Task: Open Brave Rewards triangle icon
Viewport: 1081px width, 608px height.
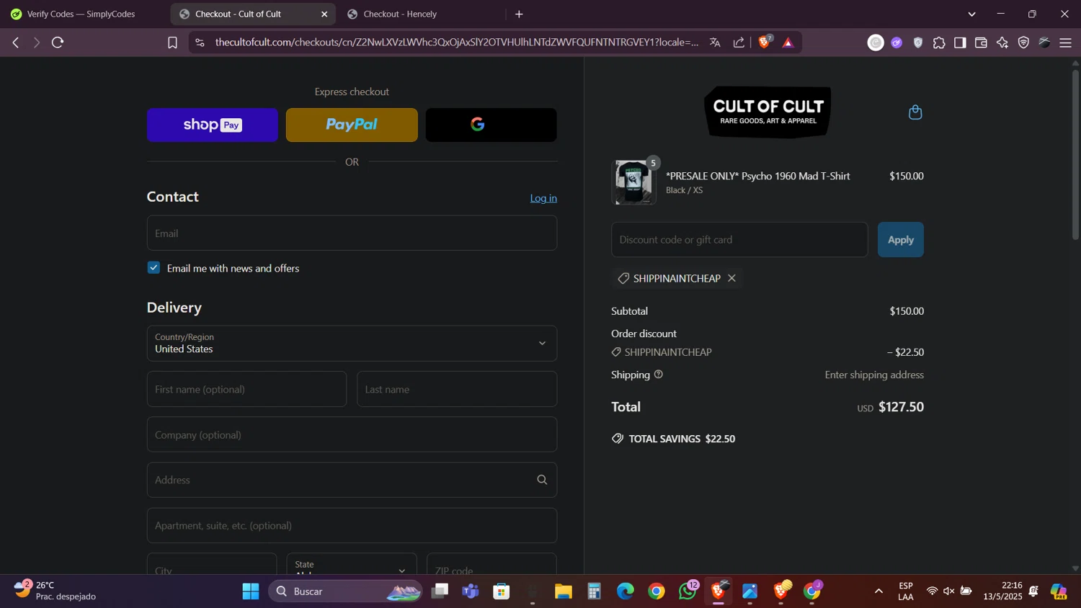Action: click(788, 43)
